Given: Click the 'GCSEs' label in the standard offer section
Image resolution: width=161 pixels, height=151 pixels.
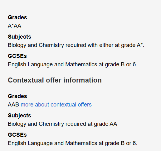Looking at the screenshot, I should coord(17,56).
